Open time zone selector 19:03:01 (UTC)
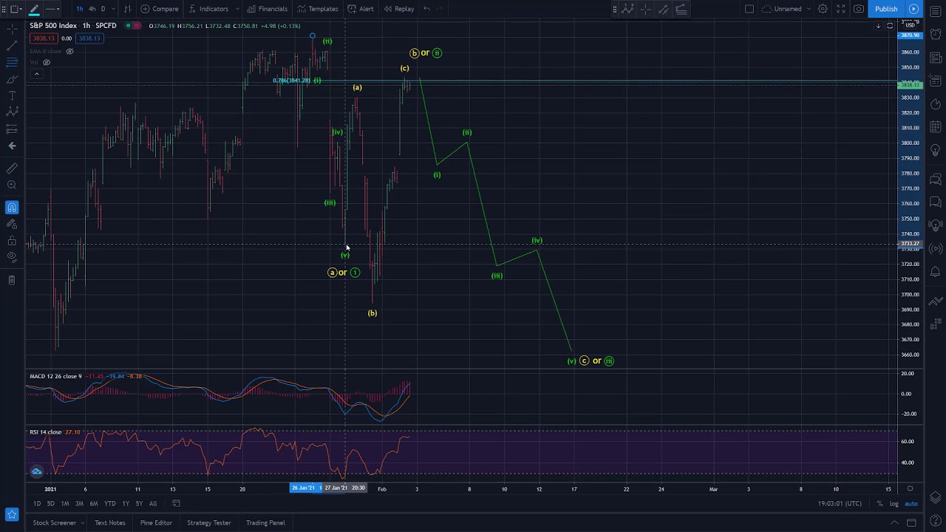 point(840,503)
